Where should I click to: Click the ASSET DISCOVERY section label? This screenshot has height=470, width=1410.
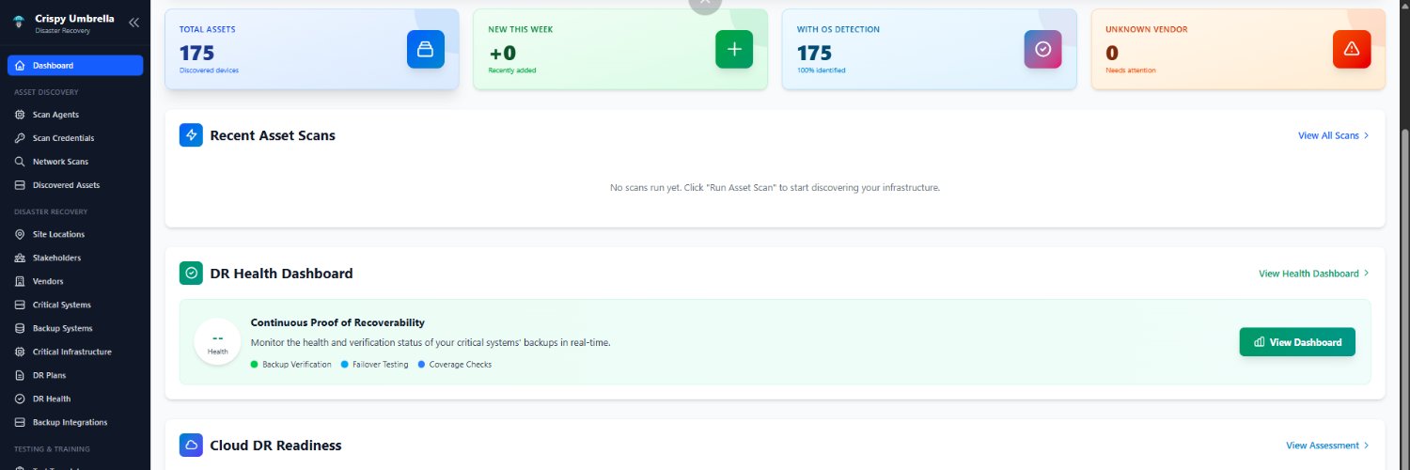[x=46, y=92]
